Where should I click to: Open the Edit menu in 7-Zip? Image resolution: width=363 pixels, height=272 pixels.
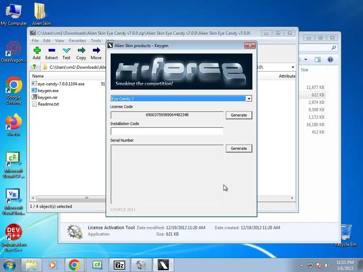(x=46, y=41)
